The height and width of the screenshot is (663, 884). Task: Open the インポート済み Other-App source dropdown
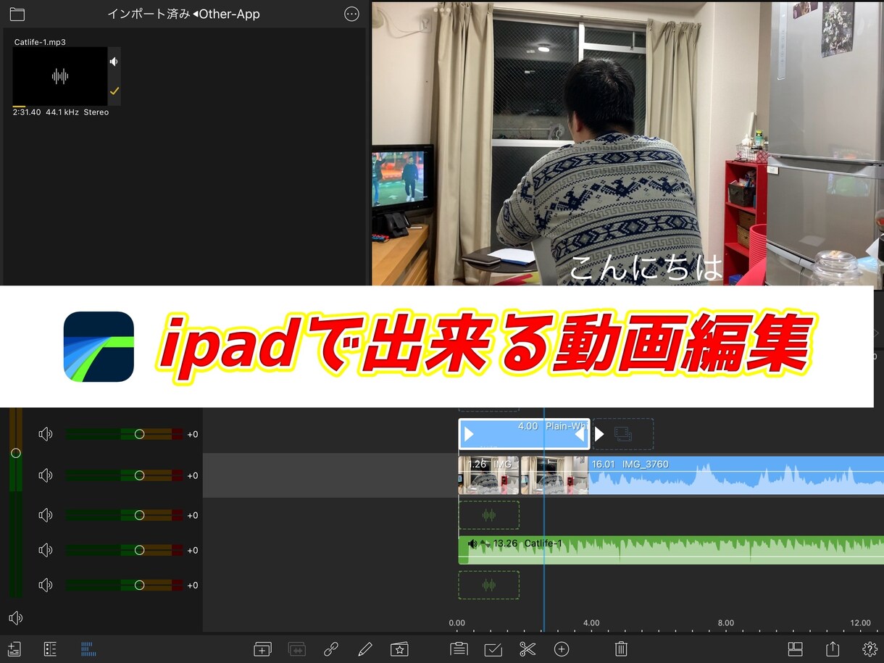183,14
